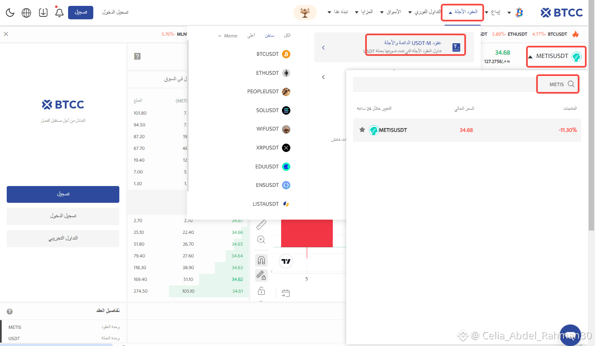Choose EDUUSDT pair
Image resolution: width=595 pixels, height=346 pixels.
tap(273, 166)
